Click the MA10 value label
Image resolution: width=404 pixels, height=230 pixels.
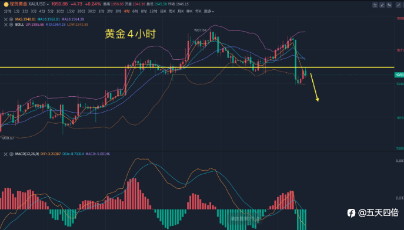[49, 19]
